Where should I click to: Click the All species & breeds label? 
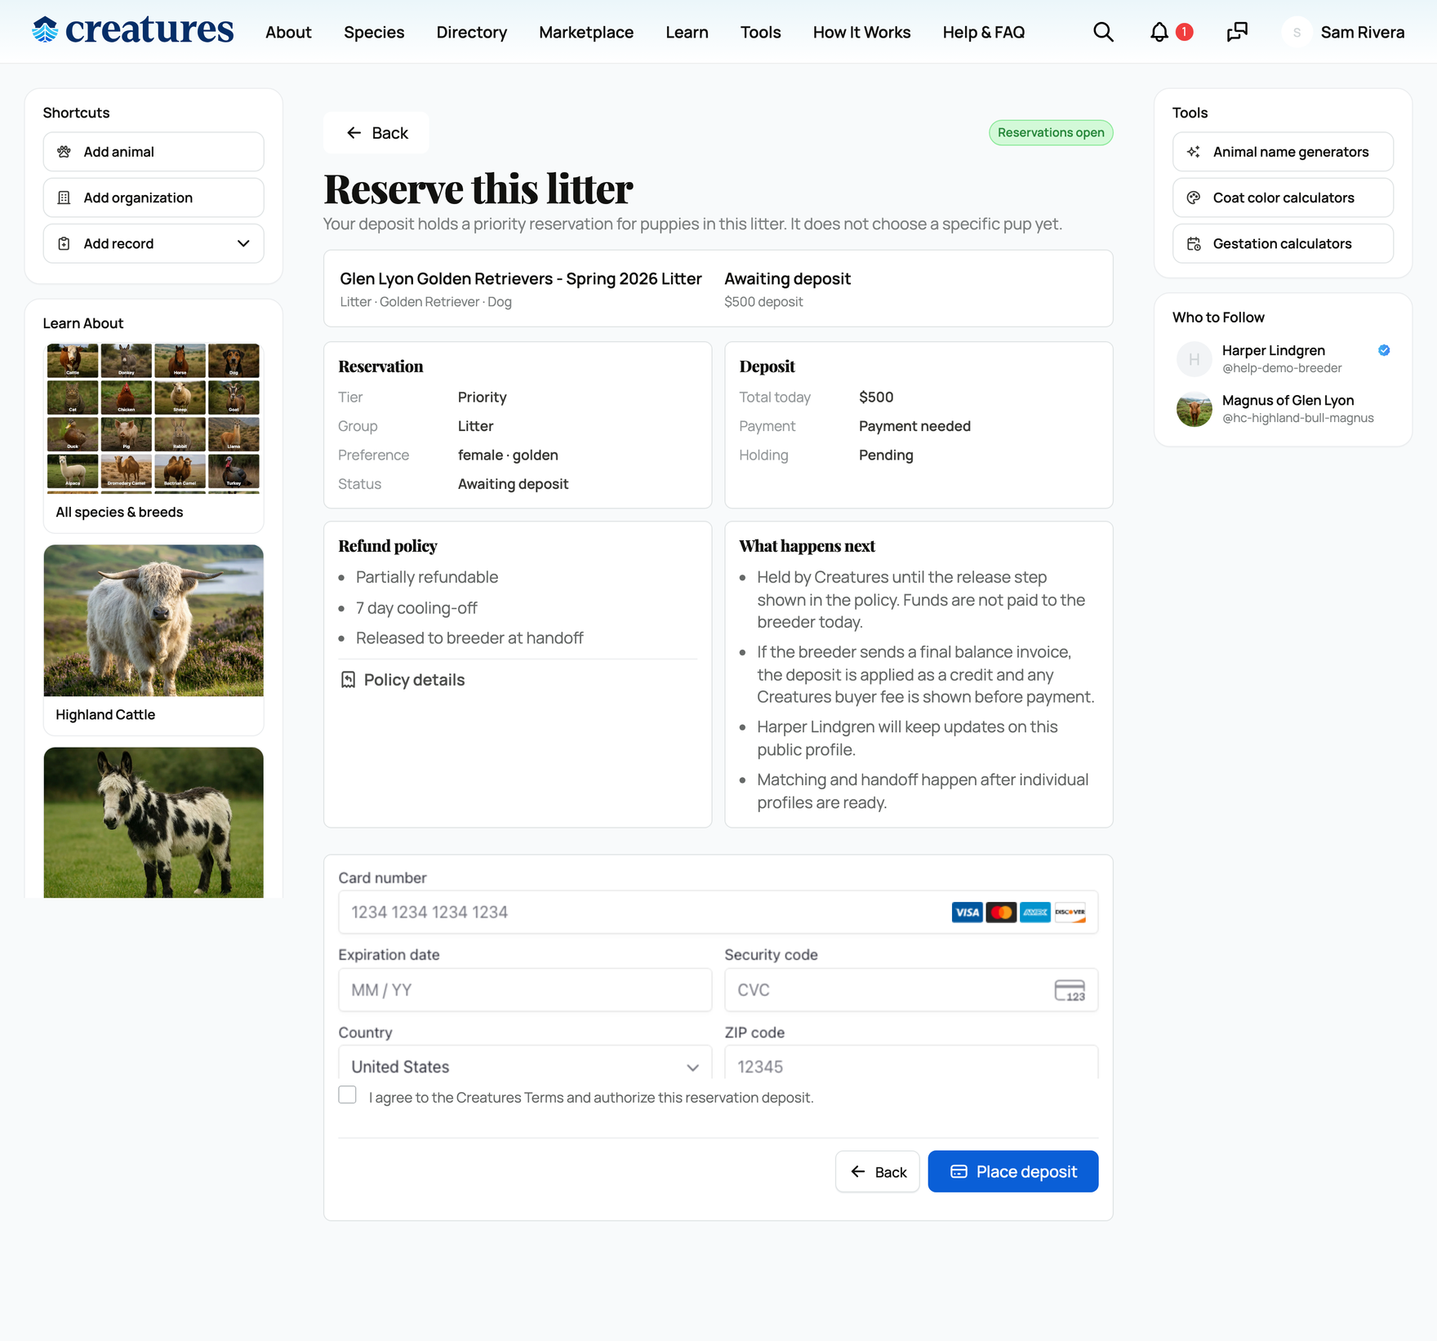tap(119, 512)
